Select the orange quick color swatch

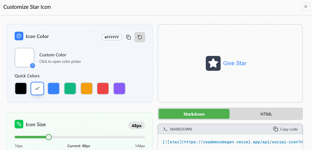coord(86,89)
